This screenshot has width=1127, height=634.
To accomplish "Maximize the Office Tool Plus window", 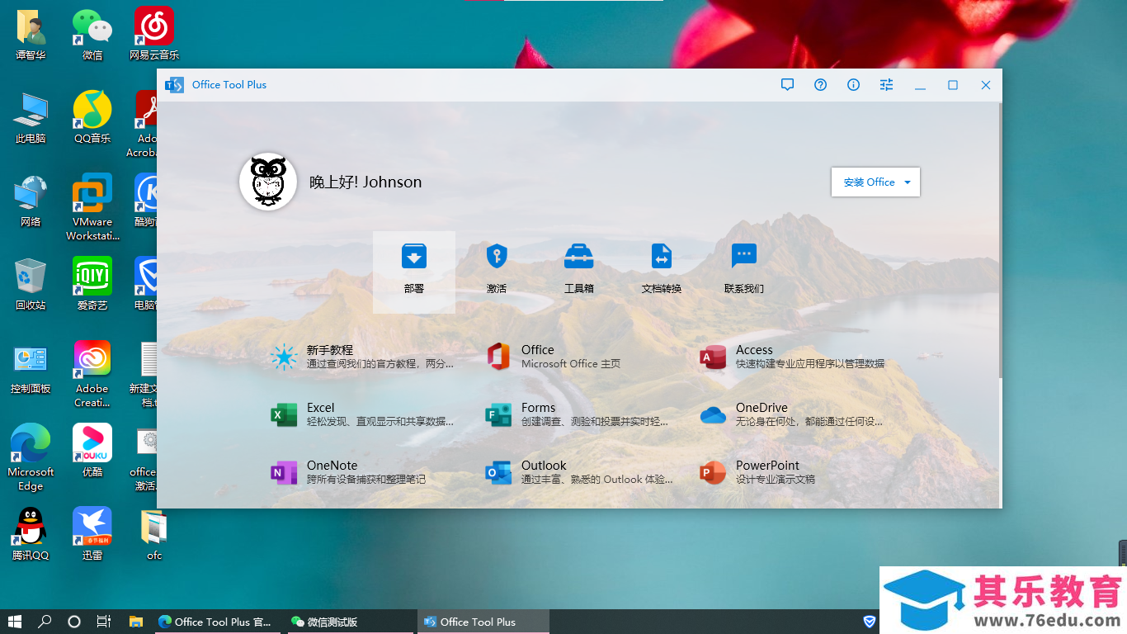I will pyautogui.click(x=953, y=85).
